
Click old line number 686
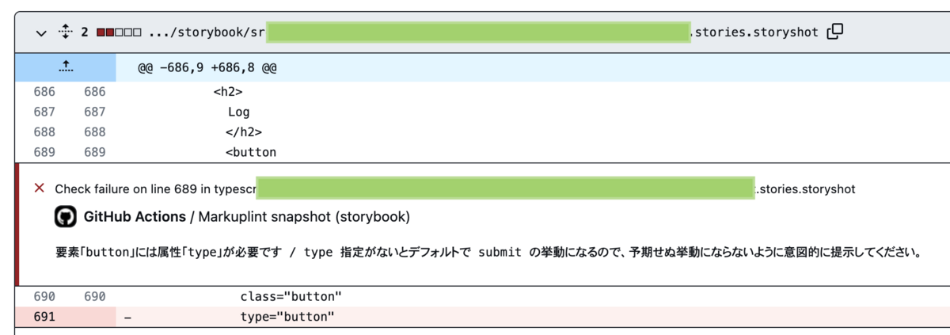click(44, 92)
